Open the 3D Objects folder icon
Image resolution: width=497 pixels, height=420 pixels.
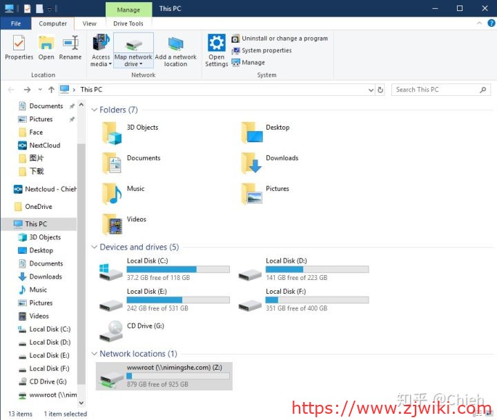(112, 132)
